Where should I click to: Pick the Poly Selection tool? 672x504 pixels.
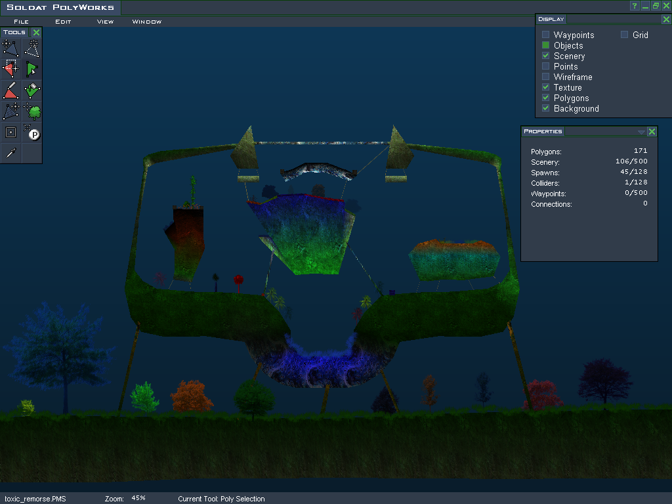[x=31, y=68]
